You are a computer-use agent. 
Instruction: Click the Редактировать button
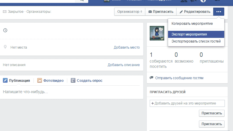[x=195, y=12]
